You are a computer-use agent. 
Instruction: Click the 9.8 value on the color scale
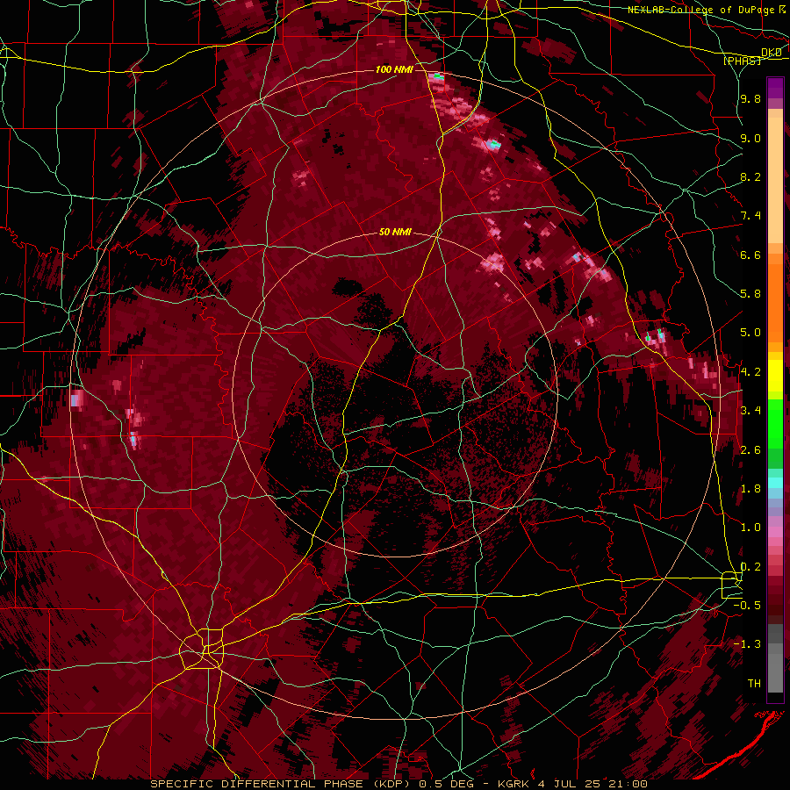pos(750,98)
